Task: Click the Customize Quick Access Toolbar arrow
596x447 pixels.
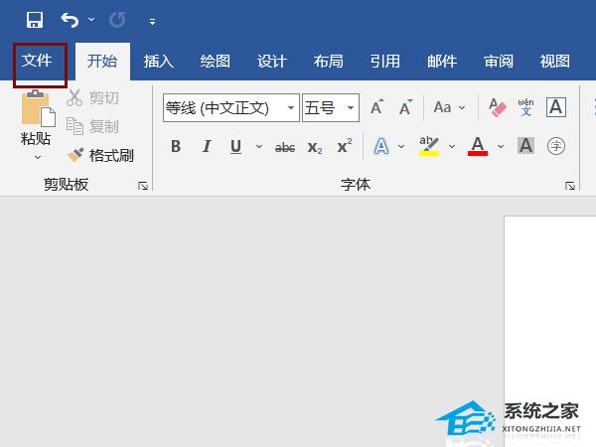Action: pyautogui.click(x=152, y=22)
